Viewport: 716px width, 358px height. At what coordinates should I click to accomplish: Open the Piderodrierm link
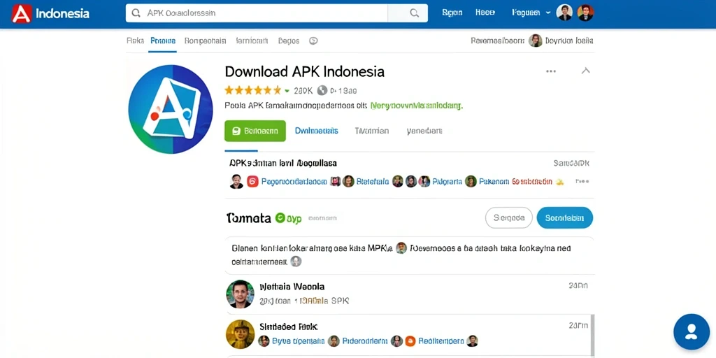pyautogui.click(x=365, y=341)
